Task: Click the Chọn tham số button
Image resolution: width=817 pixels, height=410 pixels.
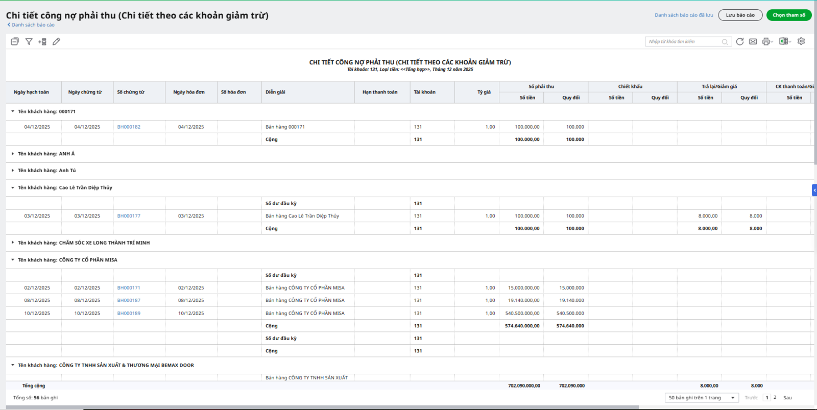Action: pyautogui.click(x=788, y=15)
